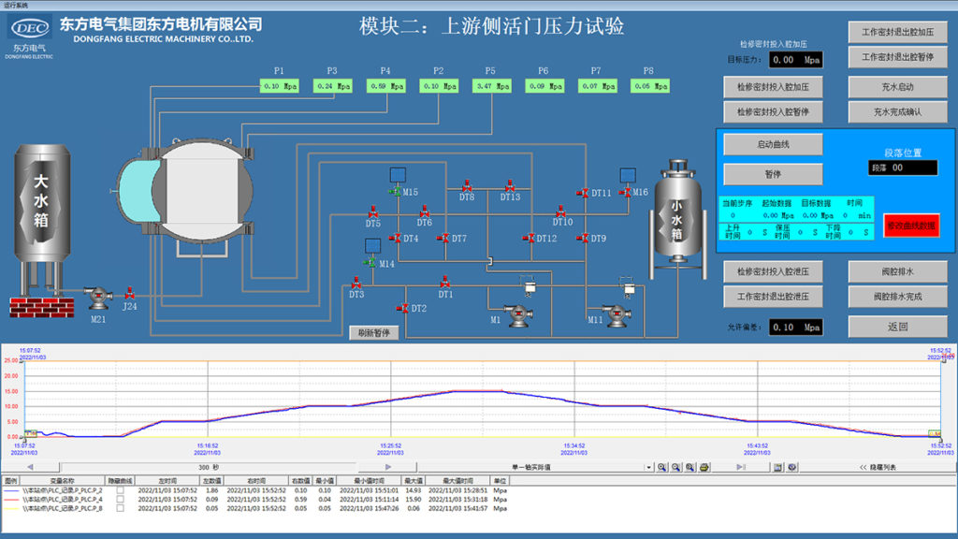Click the 工作密封退出腔泄压 button
Viewport: 958px width, 539px height.
tap(773, 297)
